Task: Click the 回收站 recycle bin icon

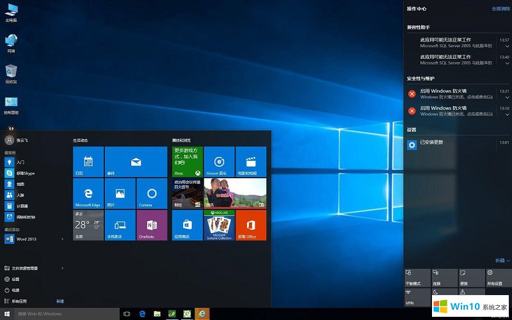Action: point(11,74)
